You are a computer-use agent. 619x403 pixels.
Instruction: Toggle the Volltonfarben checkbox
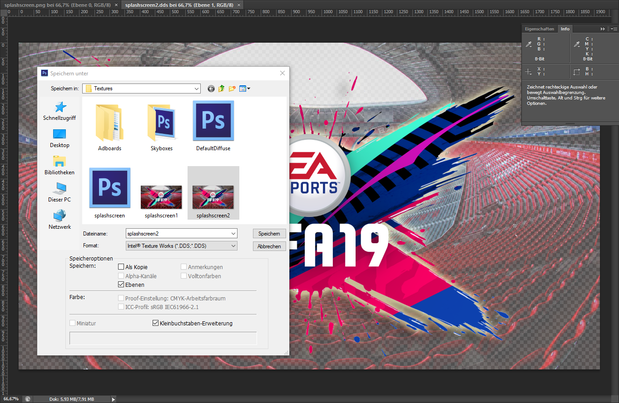[x=184, y=276]
